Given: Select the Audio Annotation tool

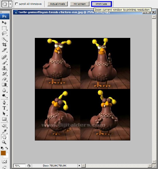Looking at the screenshot, I should pos(4,126).
